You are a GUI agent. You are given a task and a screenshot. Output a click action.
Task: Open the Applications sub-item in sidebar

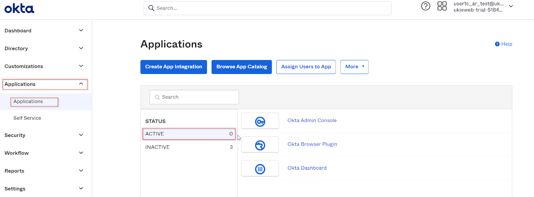click(x=28, y=101)
